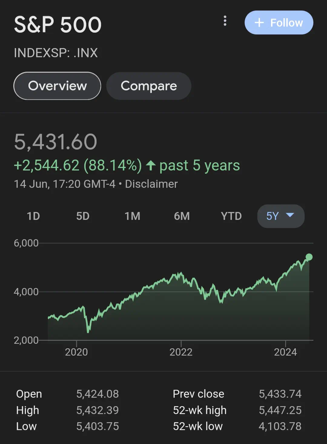327x444 pixels.
Task: Click the 2022 marker on chart axis
Action: [x=181, y=352]
